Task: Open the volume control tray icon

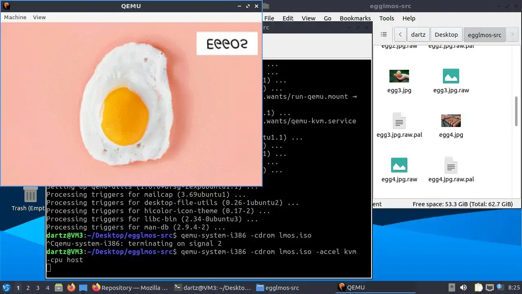Action: [x=463, y=287]
